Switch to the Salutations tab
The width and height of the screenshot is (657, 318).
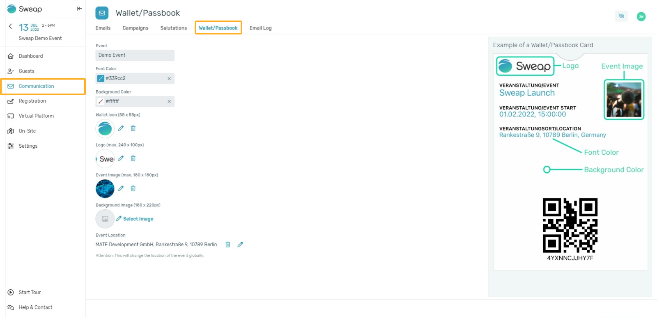coord(174,28)
